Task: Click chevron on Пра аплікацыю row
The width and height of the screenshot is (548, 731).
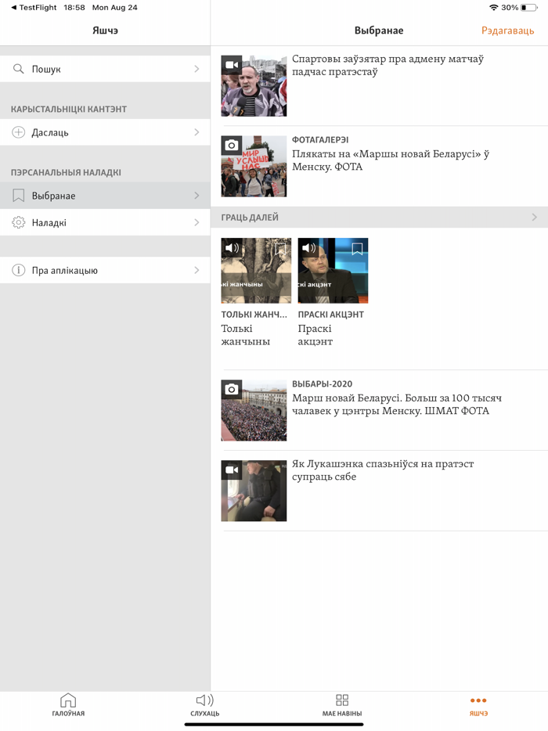Action: 196,270
